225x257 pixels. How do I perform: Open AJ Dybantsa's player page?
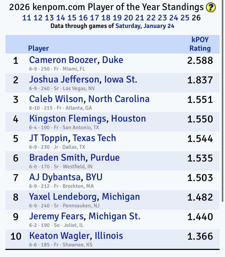55,177
